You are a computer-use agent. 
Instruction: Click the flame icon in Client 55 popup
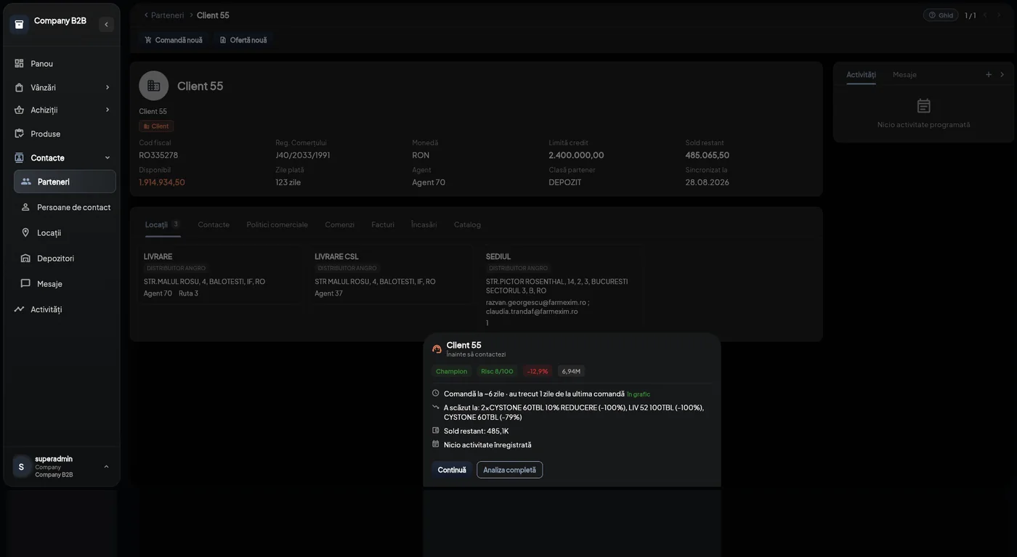tap(437, 349)
